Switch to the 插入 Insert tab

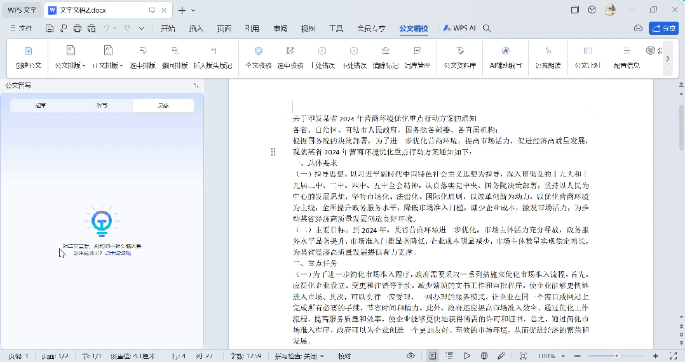point(196,29)
